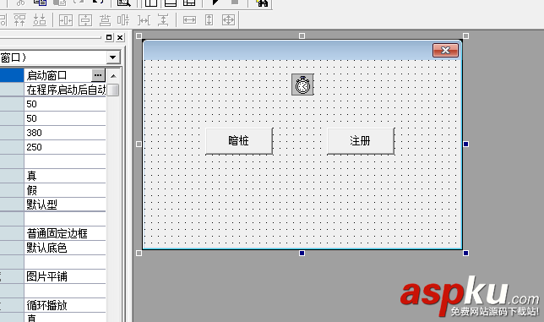Click the 250 height property value
This screenshot has height=322, width=544.
(x=65, y=147)
